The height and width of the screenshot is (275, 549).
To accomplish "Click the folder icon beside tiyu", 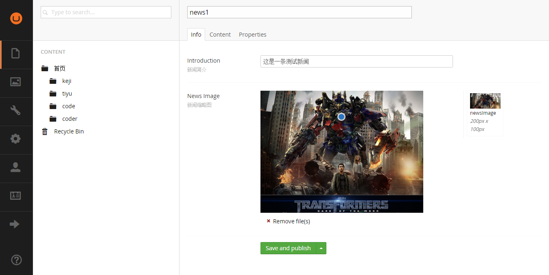I will coord(53,94).
